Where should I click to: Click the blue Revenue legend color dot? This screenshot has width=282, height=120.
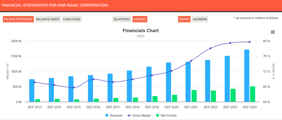point(107,115)
